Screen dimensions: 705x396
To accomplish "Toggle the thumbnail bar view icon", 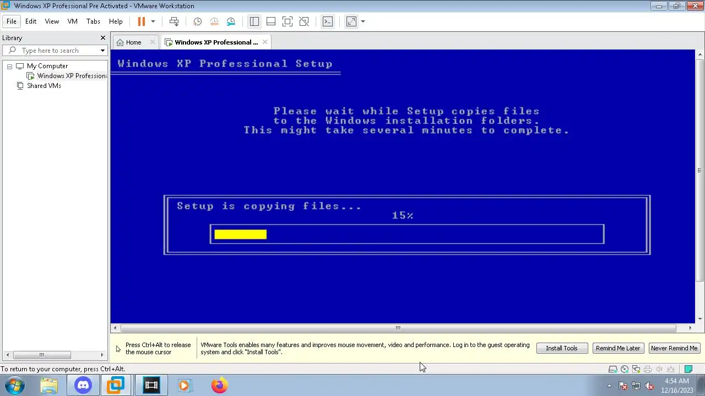I will (270, 21).
